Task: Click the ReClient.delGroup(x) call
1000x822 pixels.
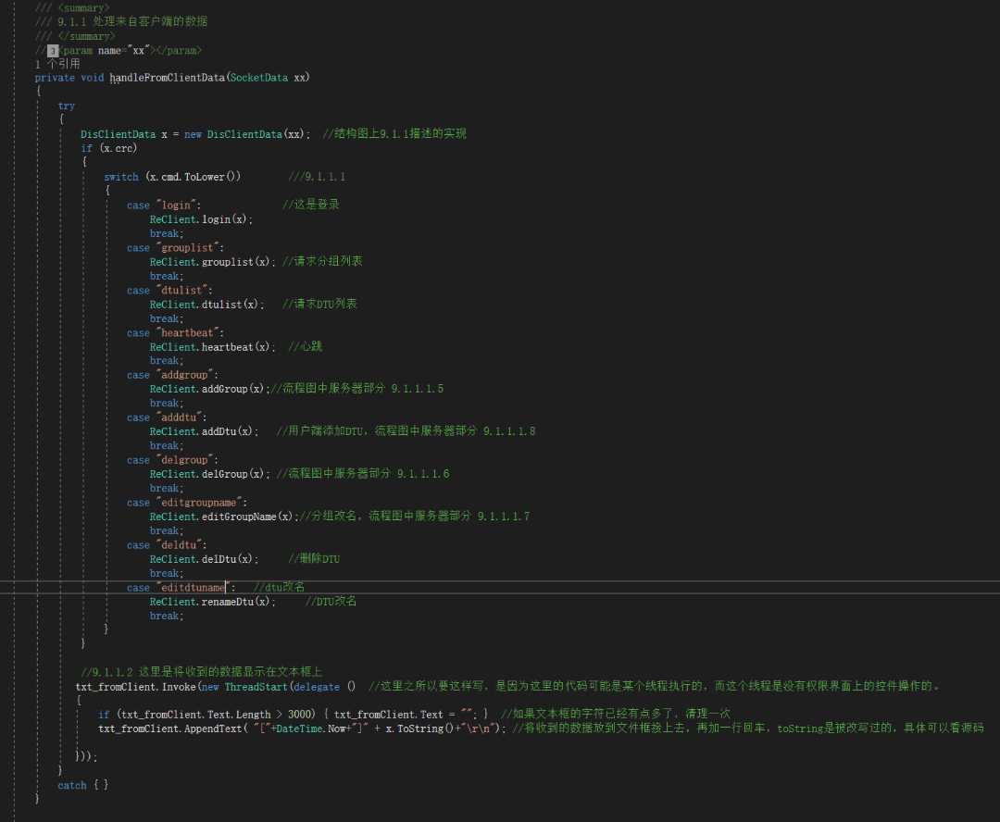Action: click(210, 474)
